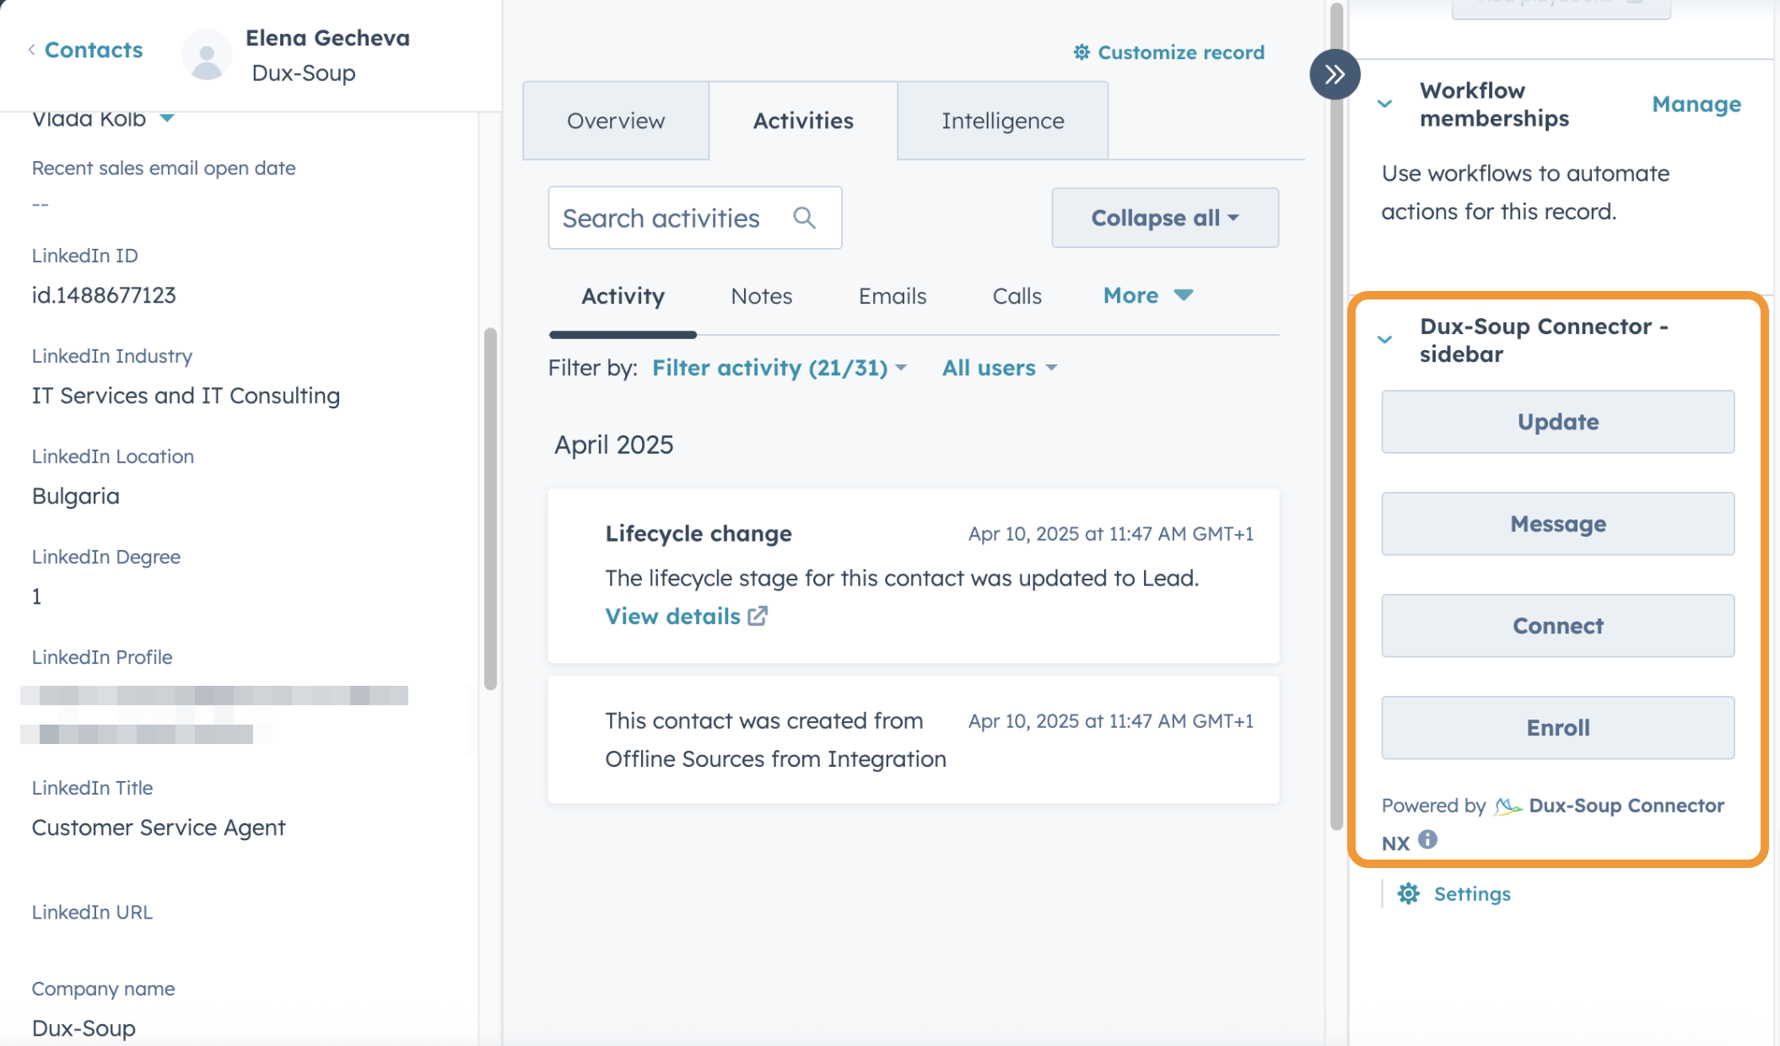Image resolution: width=1780 pixels, height=1046 pixels.
Task: Click the search magnifier icon in activities
Action: pyautogui.click(x=804, y=218)
